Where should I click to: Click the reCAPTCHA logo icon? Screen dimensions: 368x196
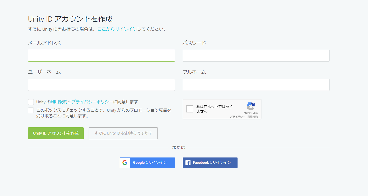point(251,106)
